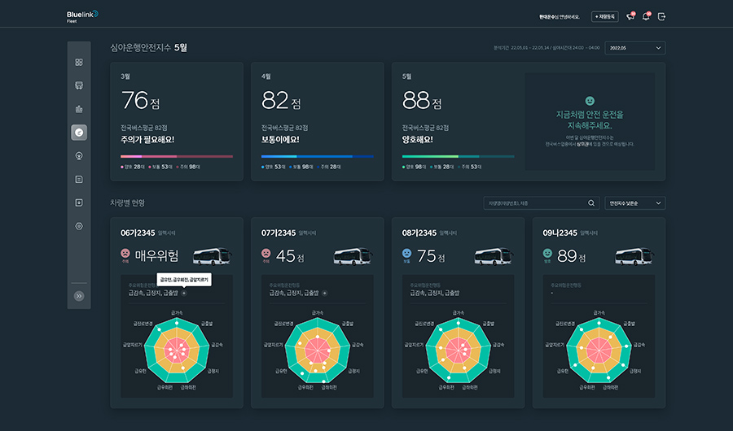Check the notification bell icon

646,16
